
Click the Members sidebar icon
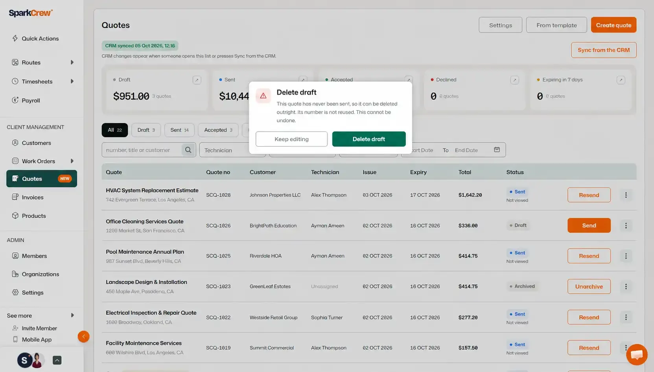click(15, 256)
